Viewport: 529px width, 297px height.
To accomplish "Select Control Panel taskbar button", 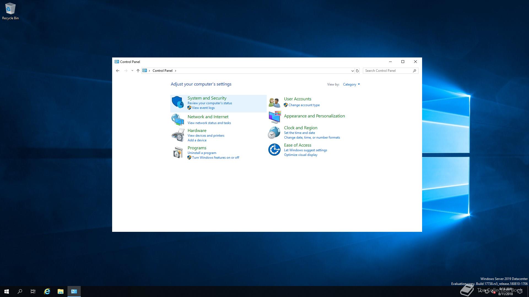I will [x=74, y=291].
